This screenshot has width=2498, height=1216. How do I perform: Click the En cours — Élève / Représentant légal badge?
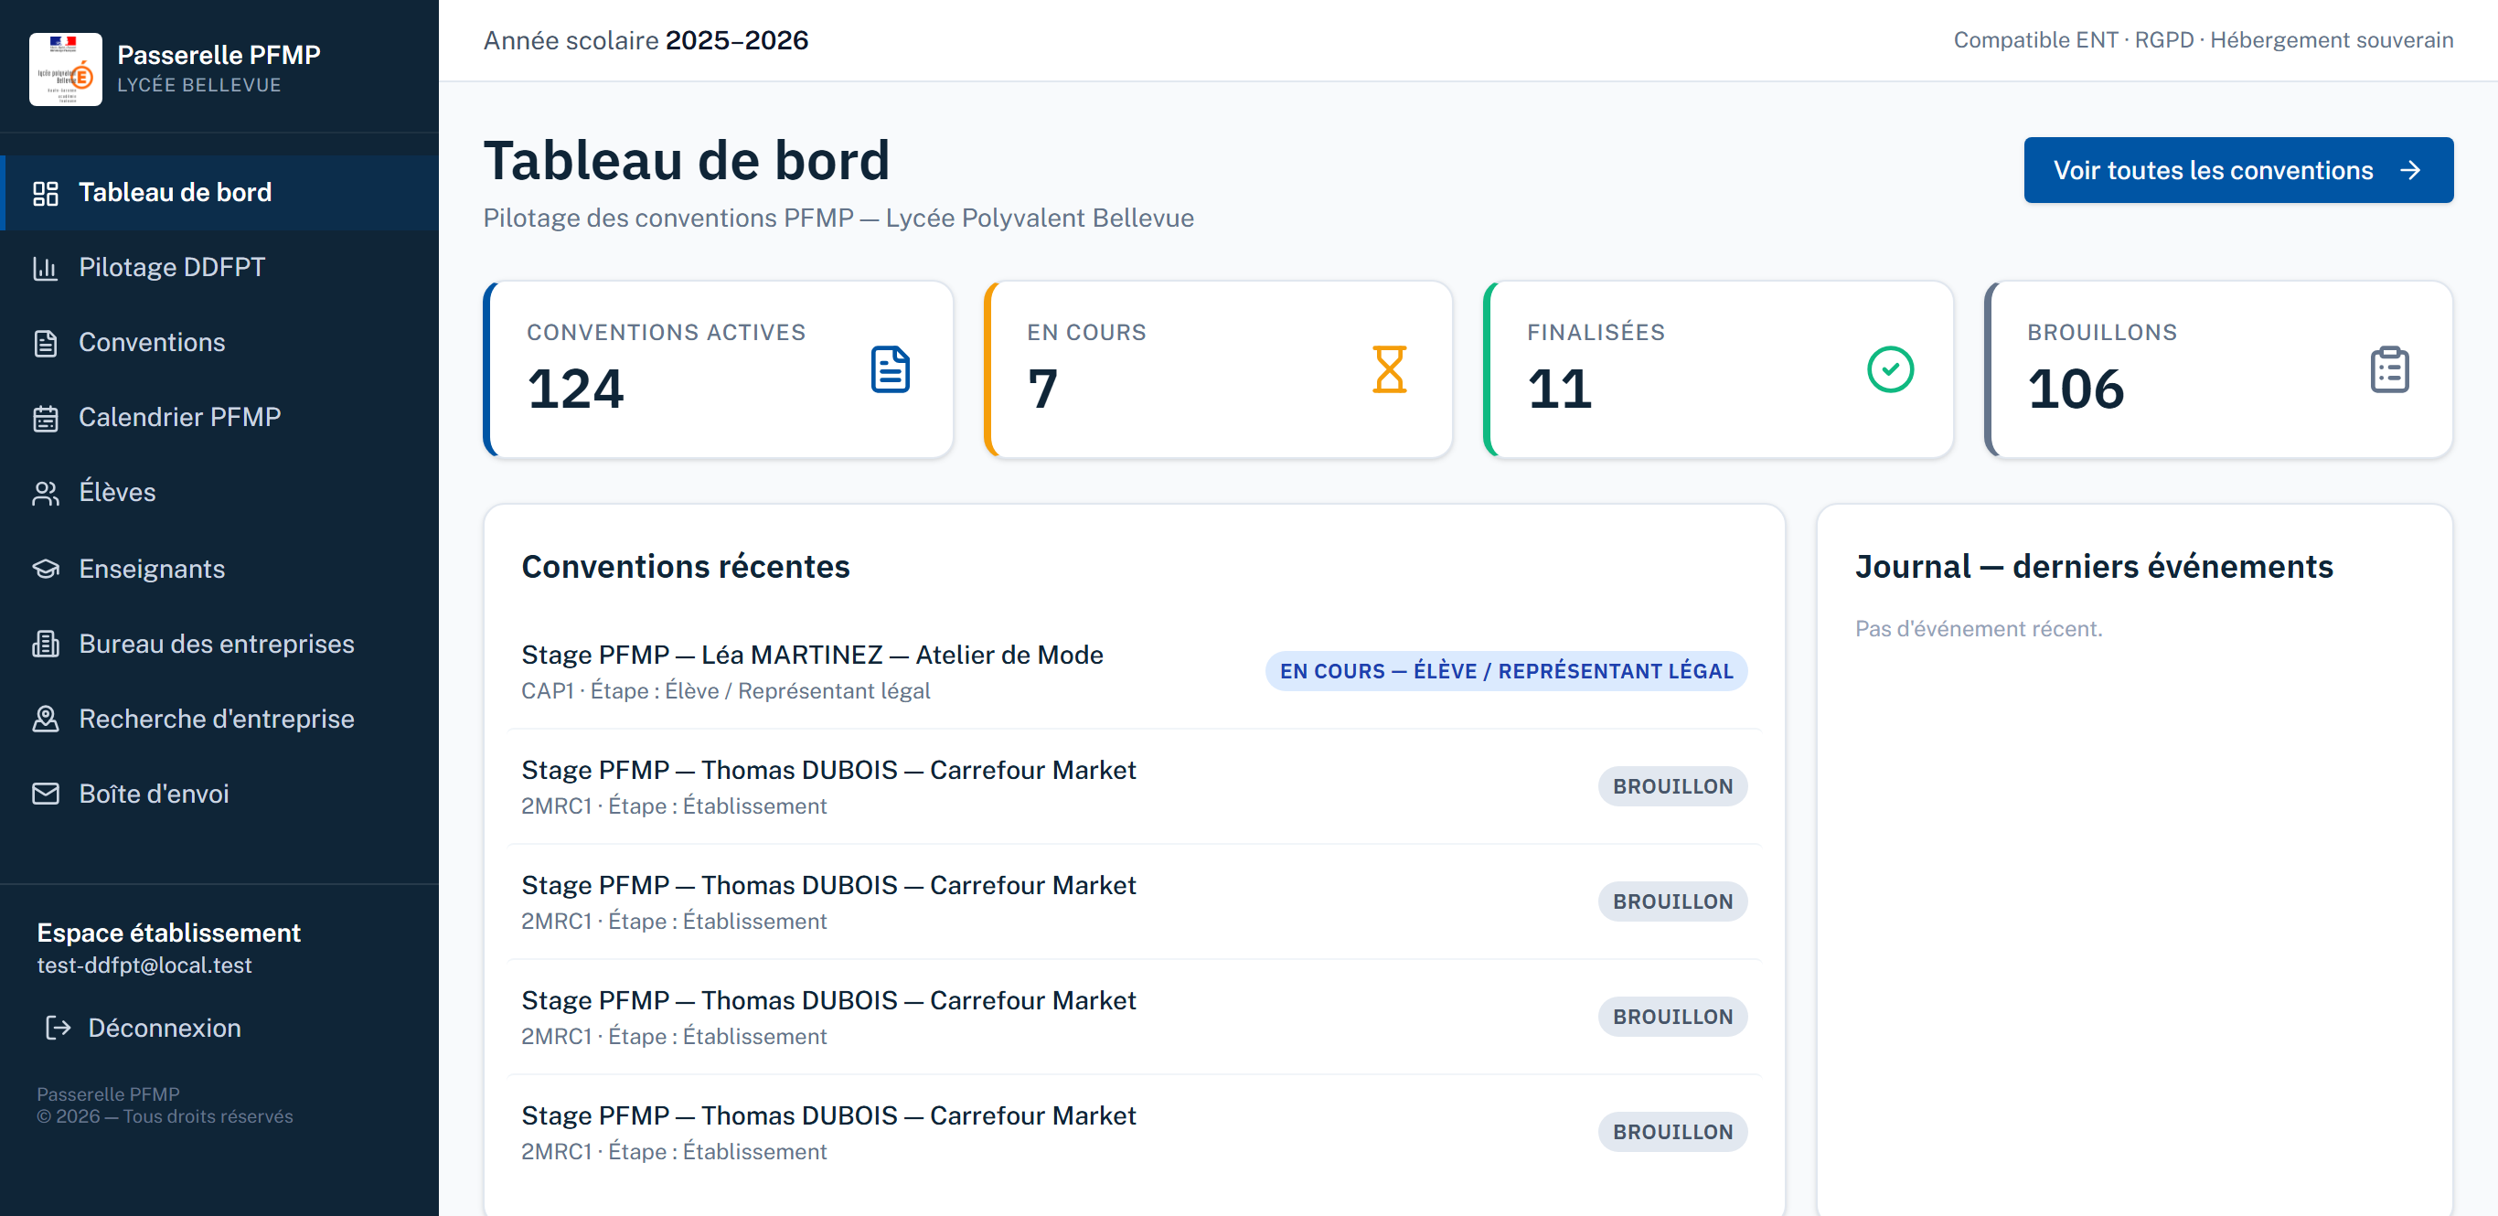1506,671
